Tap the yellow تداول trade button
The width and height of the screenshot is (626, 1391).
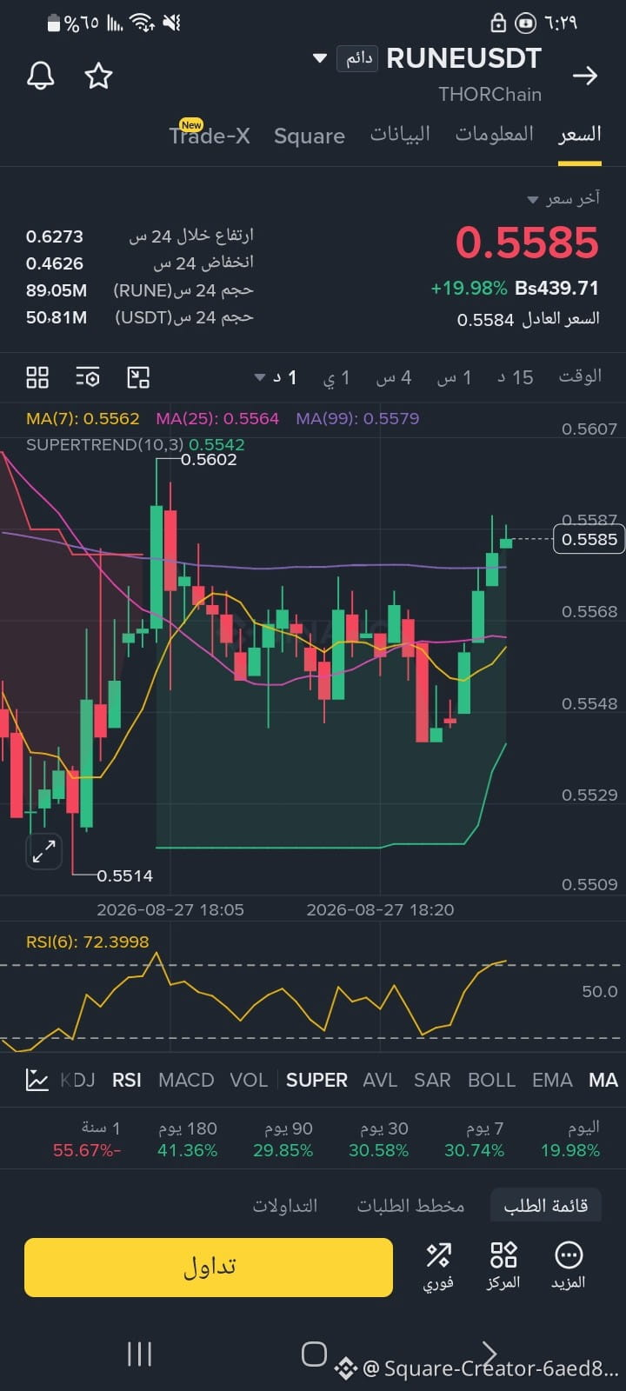[x=209, y=1268]
